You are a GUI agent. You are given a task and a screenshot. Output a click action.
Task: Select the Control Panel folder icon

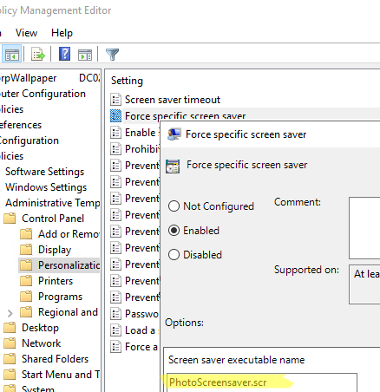click(x=10, y=219)
